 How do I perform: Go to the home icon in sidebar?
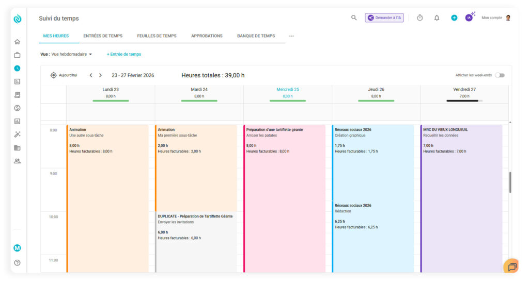click(x=17, y=42)
